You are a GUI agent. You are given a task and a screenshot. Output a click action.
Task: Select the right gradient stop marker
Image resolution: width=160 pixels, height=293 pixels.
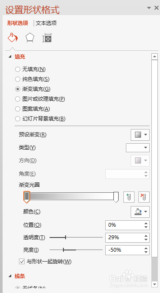[x=116, y=197]
